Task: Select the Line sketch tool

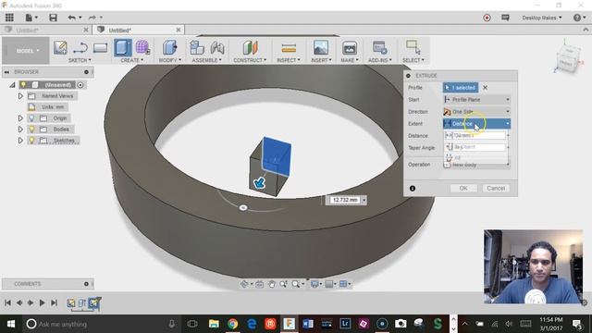Action: (80, 48)
